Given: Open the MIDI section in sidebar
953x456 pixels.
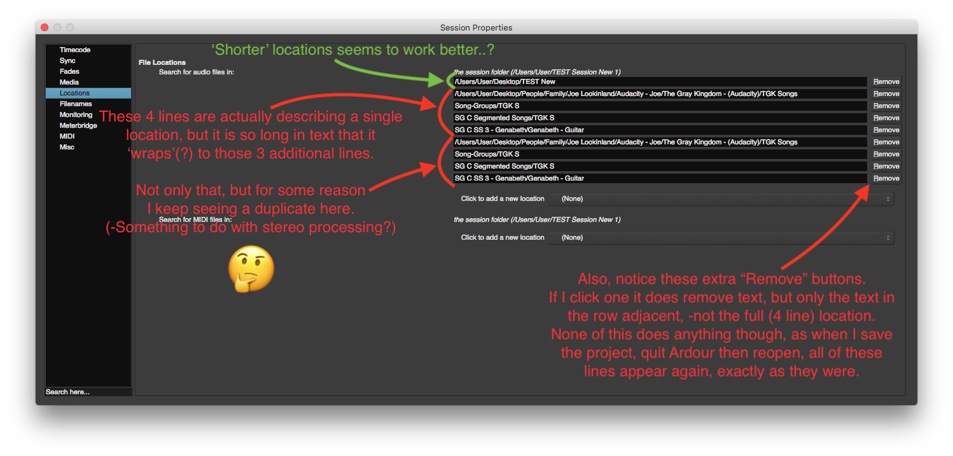Looking at the screenshot, I should click(x=67, y=136).
